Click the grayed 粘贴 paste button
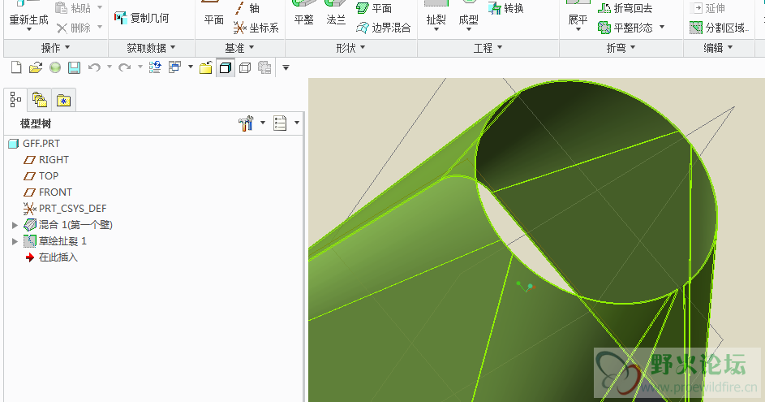Viewport: 765px width, 402px height. point(74,8)
